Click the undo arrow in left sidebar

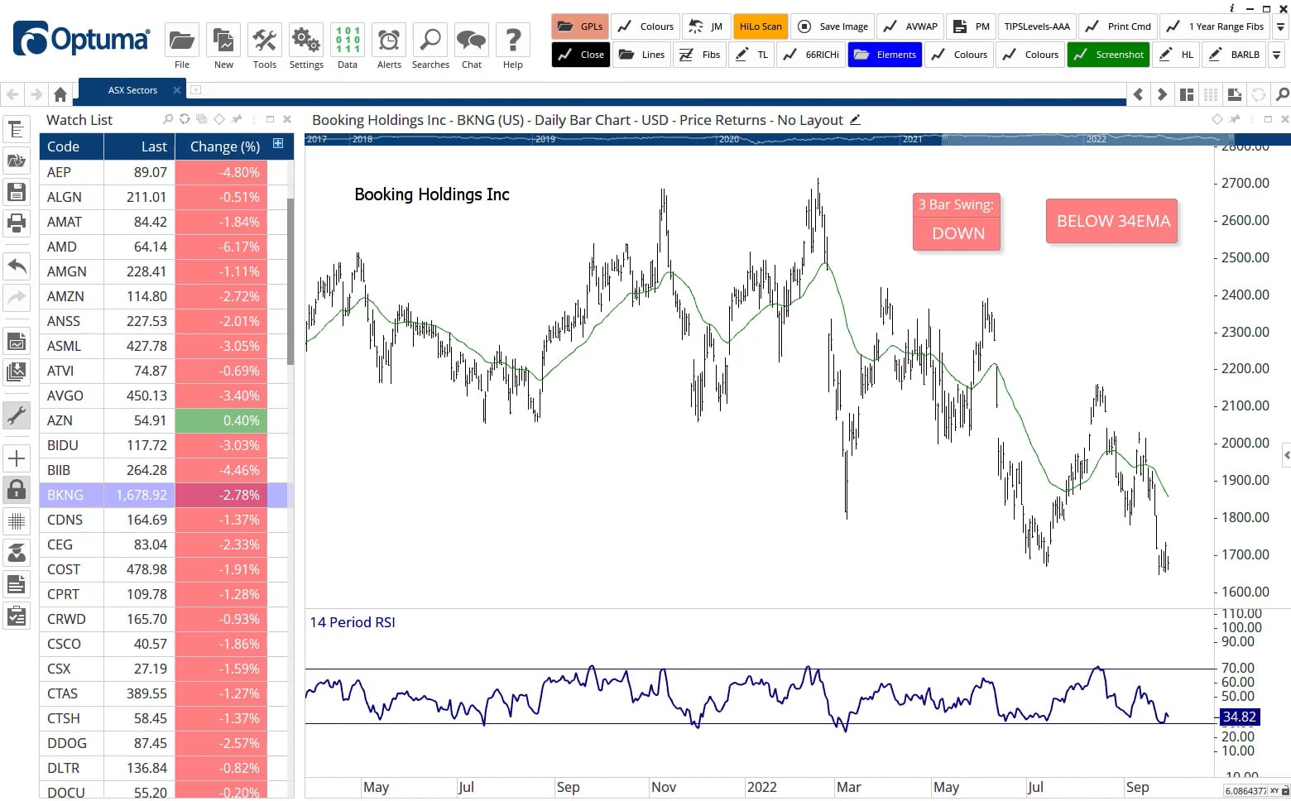click(x=17, y=266)
